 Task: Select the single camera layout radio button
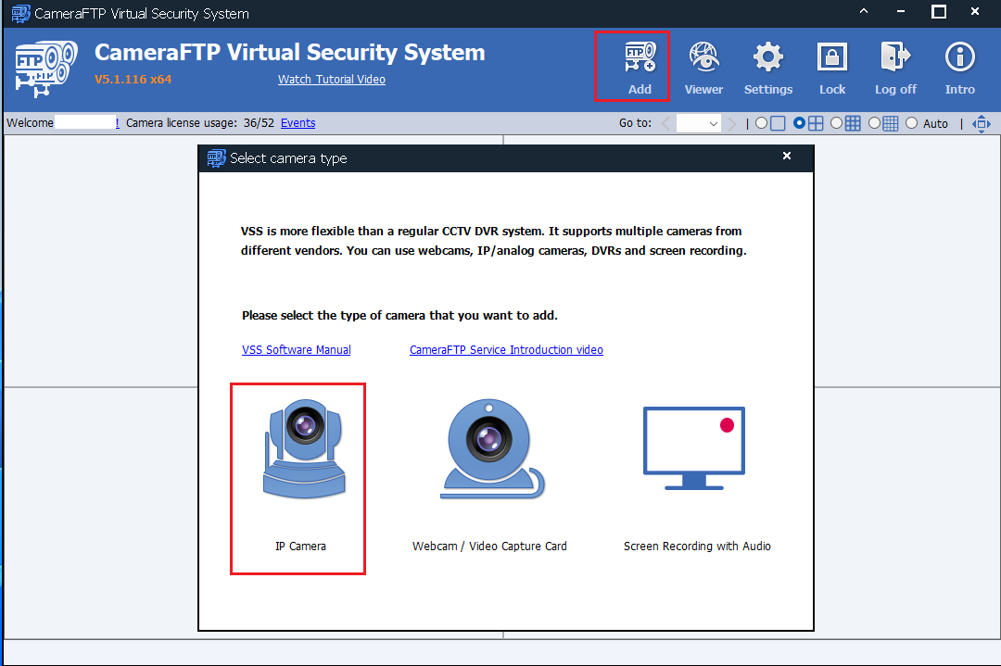click(x=762, y=123)
